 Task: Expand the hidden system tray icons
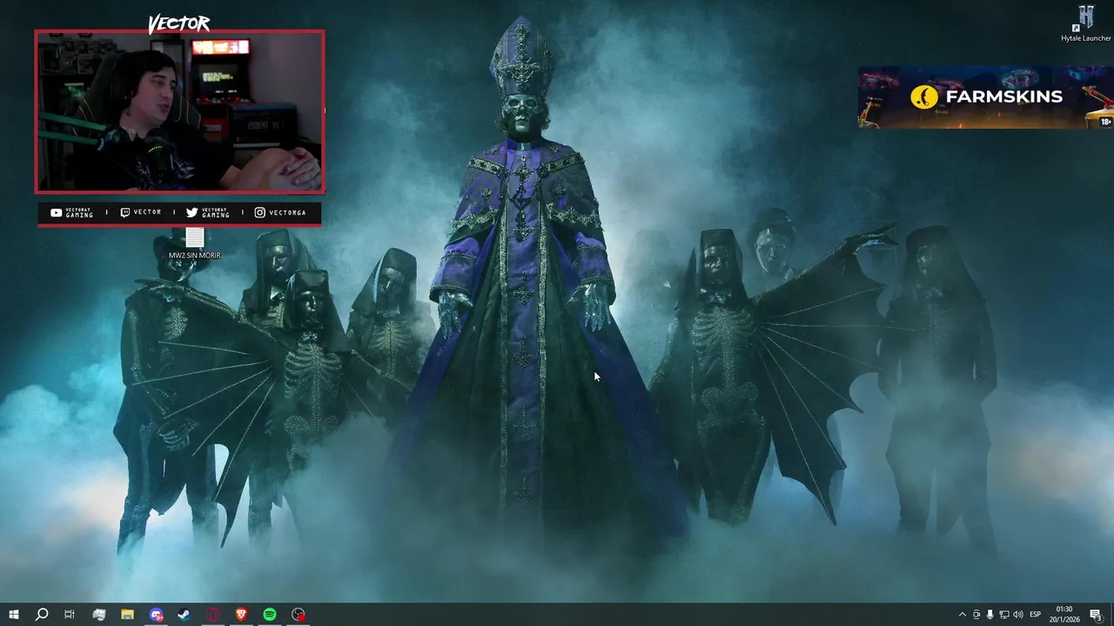pyautogui.click(x=962, y=615)
